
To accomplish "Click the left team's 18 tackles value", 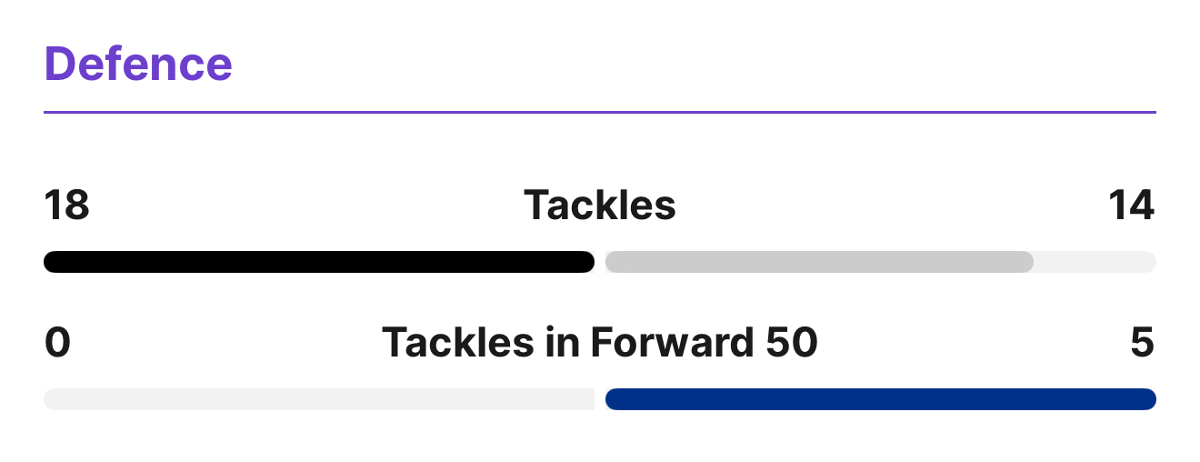I will [67, 206].
